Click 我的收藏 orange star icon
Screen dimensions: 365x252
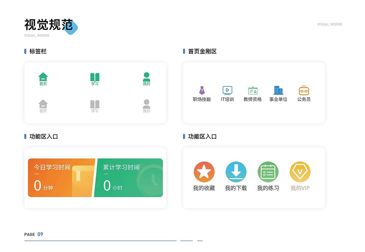(204, 172)
